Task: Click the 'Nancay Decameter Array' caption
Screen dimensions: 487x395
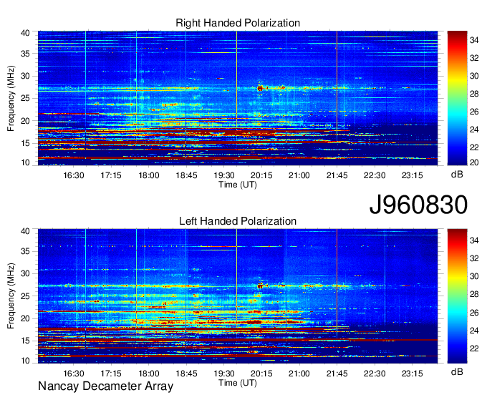Action: (x=105, y=386)
